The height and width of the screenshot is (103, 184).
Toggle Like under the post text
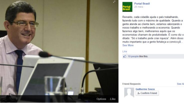pos(124,51)
